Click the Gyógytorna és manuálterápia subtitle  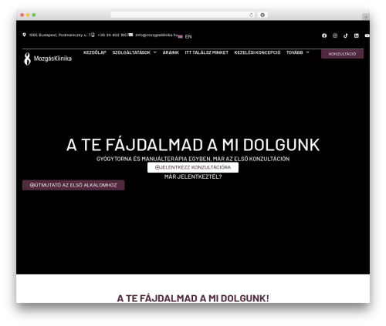tap(193, 159)
